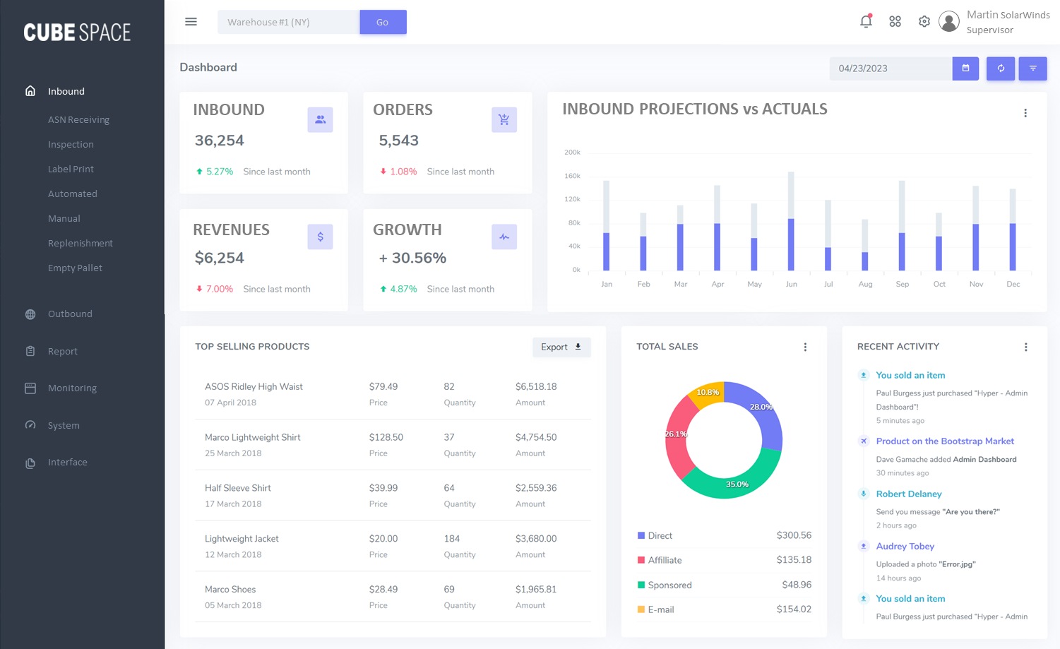Select Half Sleeve Shirt product

coord(238,489)
